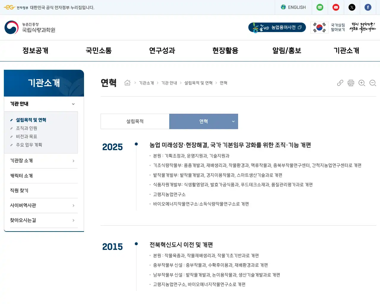Click the 2025 timeline marker dot
Viewport: 380px width, 304px height.
(136, 144)
